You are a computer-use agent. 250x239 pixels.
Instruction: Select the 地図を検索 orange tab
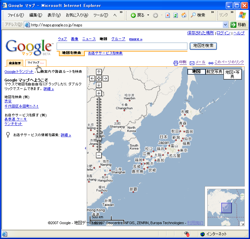coord(72,53)
